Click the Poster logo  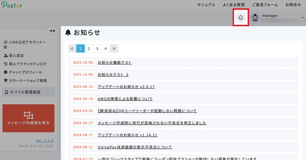pos(11,5)
